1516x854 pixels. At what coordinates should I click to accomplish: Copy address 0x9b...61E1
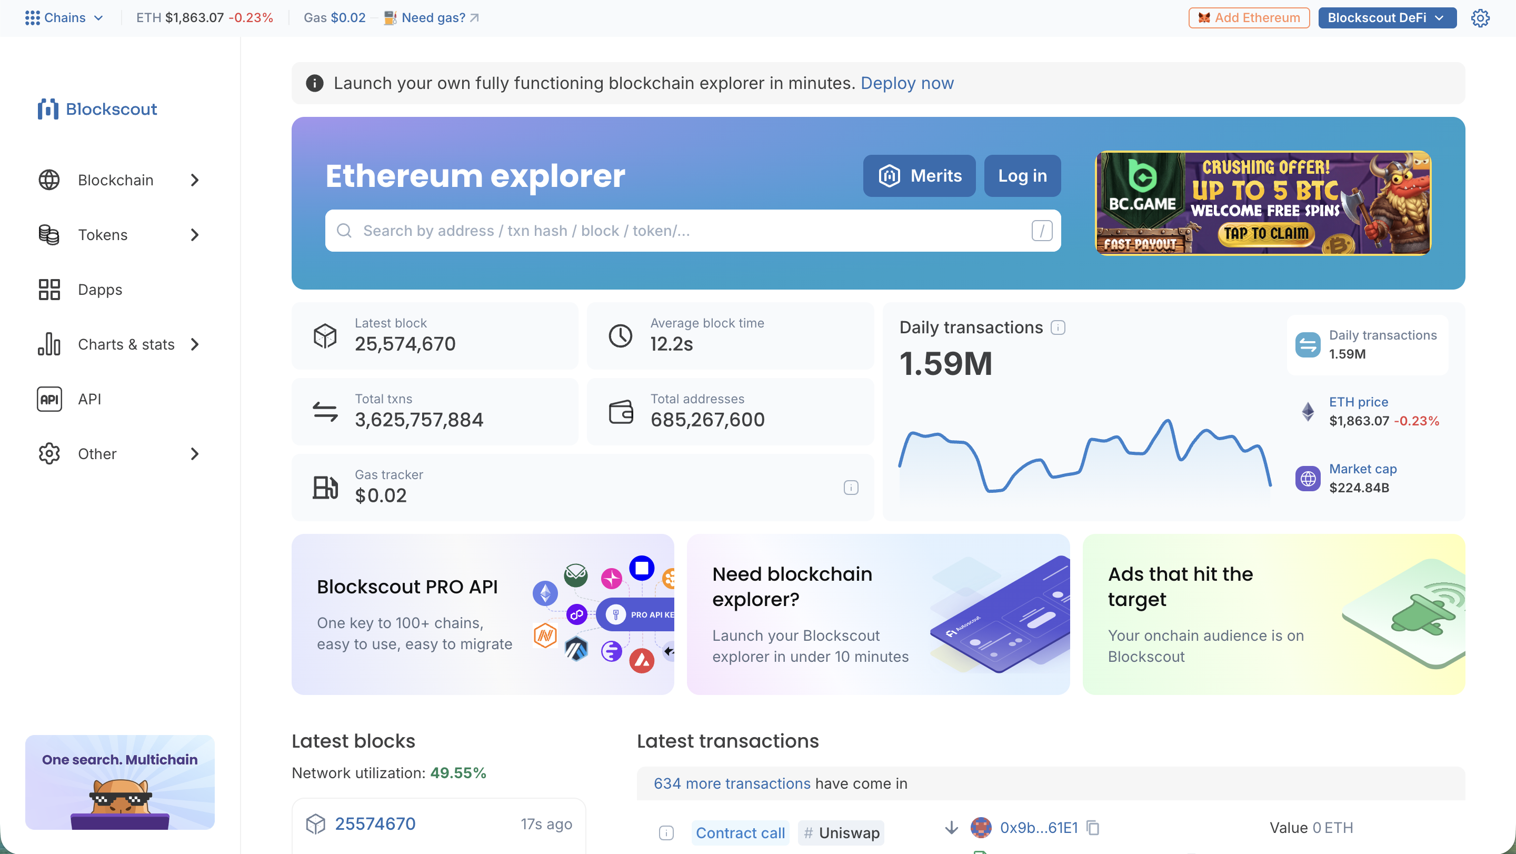[x=1092, y=828]
